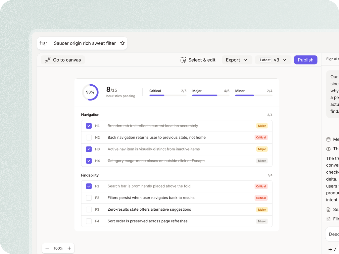The image size is (339, 254).
Task: Zoom out with the minus icon
Action: pos(47,248)
